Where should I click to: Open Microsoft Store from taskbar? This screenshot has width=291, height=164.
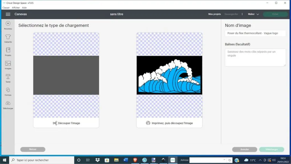tap(107, 160)
